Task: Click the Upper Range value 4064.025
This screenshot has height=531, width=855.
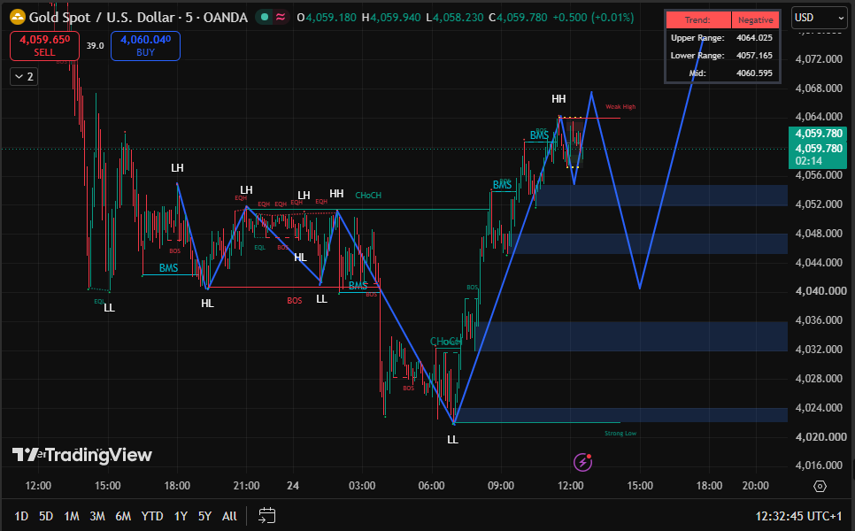Action: 754,38
